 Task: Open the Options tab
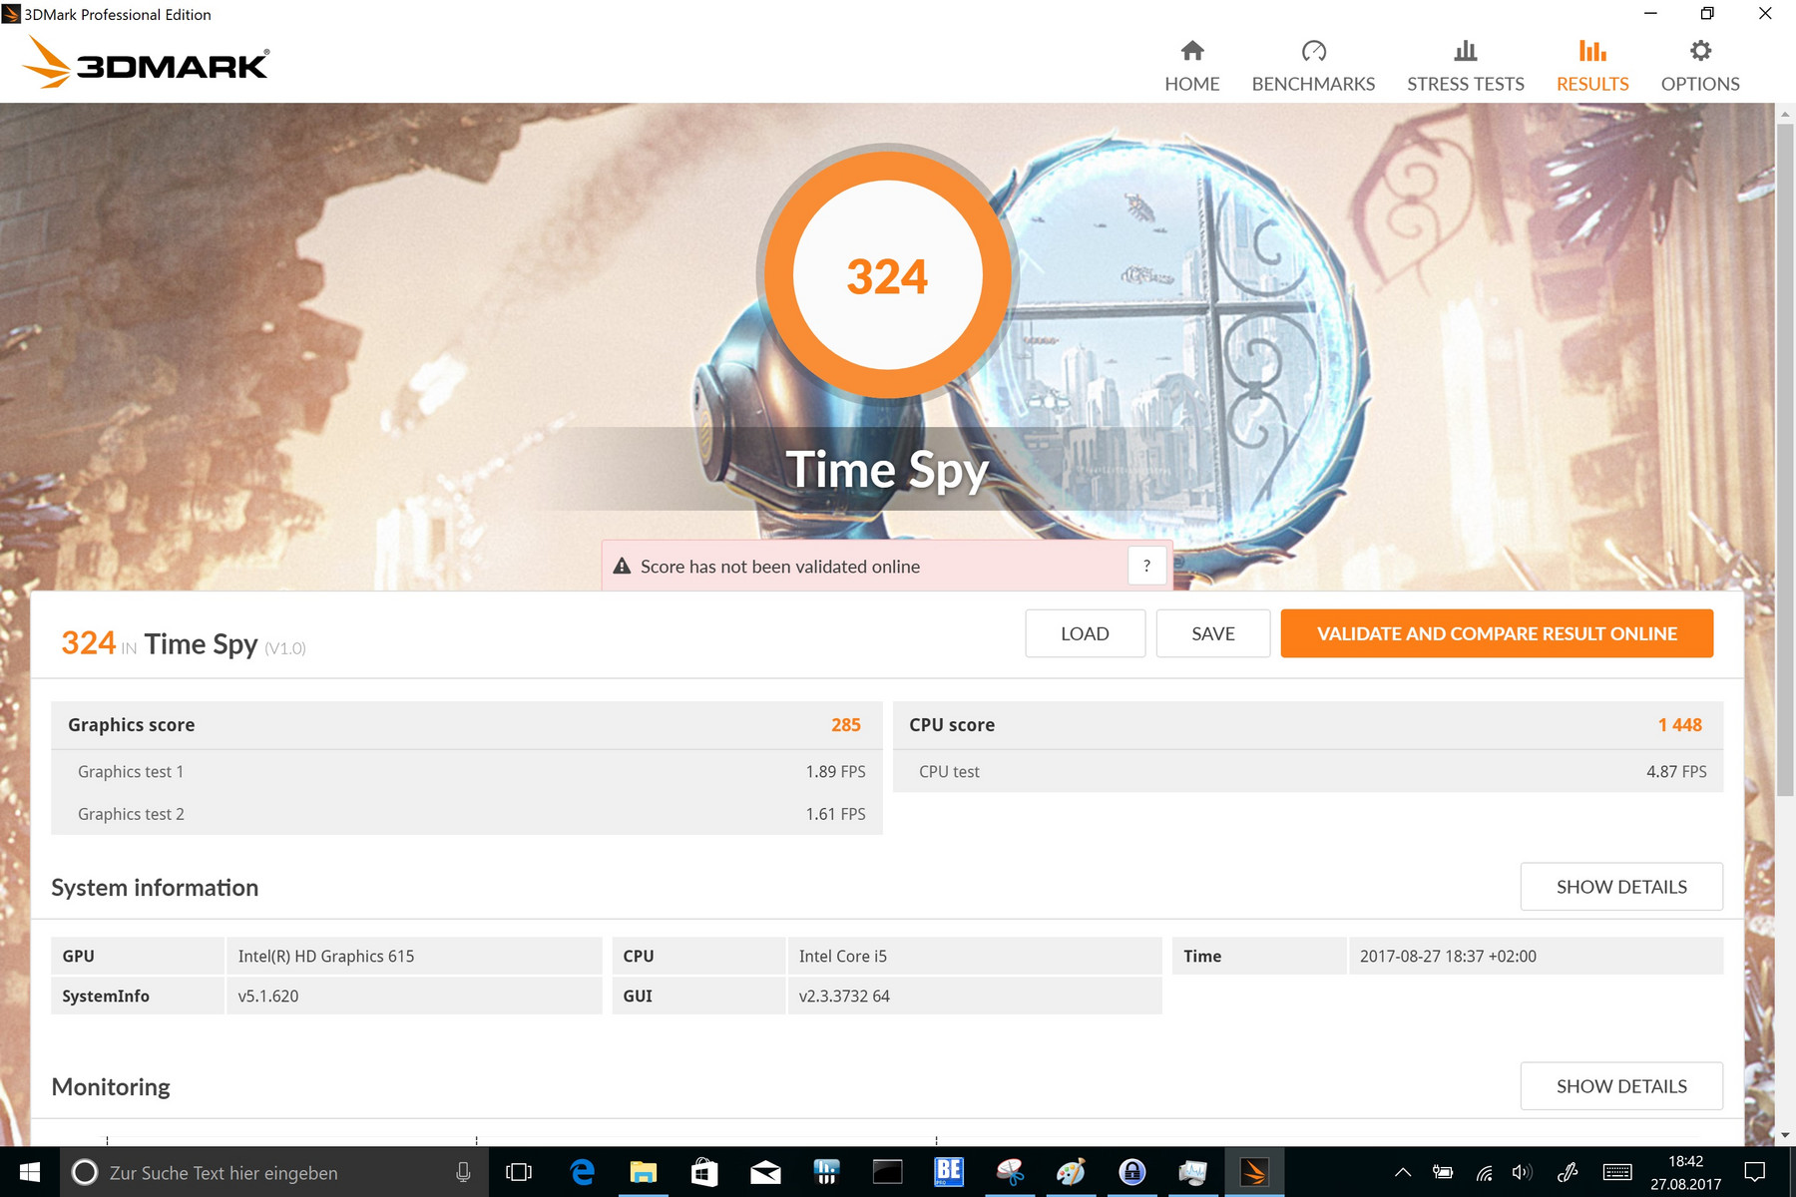[1700, 67]
